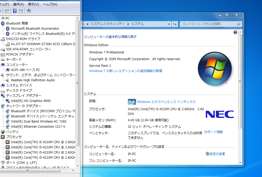Open the サポート情報 link
The height and width of the screenshot is (177, 262).
coord(213,132)
